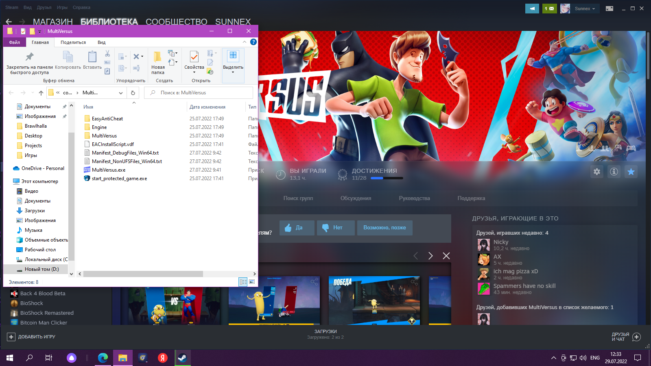Open friend Nicky's profile entry

pyautogui.click(x=504, y=245)
